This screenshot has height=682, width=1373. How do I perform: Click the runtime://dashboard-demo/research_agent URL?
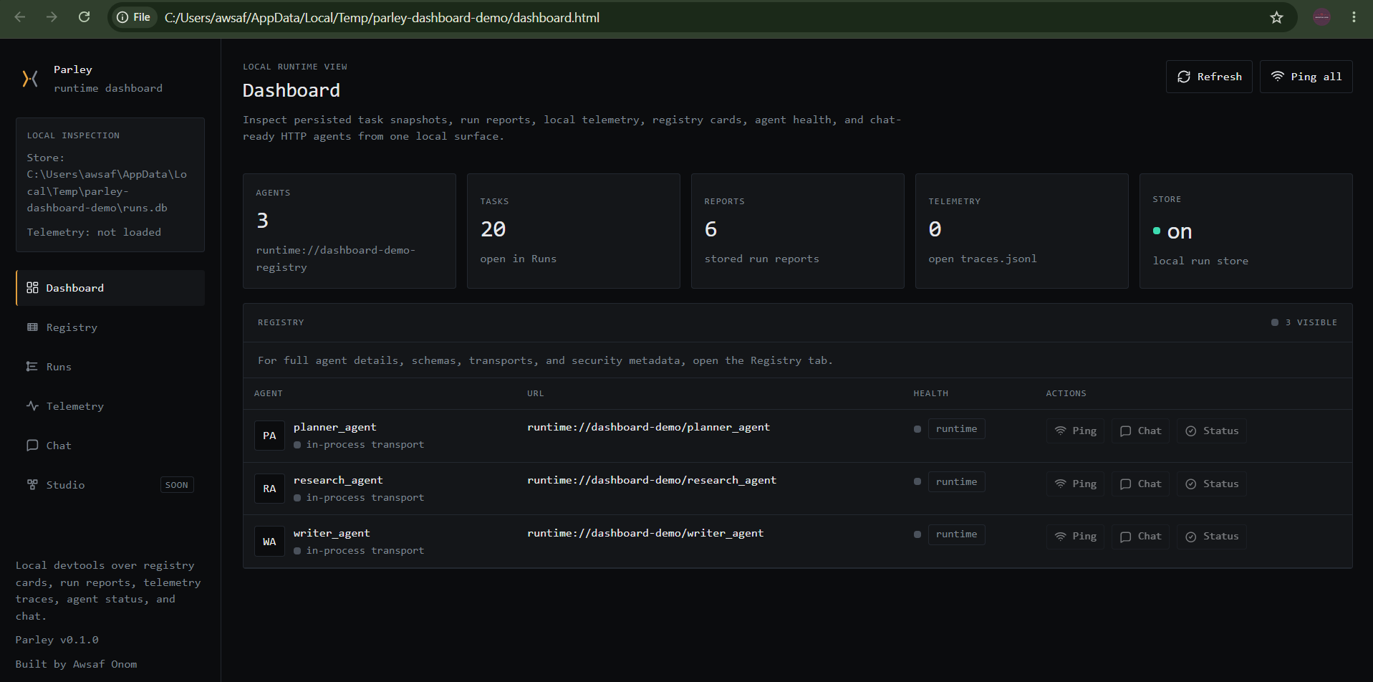tap(652, 480)
